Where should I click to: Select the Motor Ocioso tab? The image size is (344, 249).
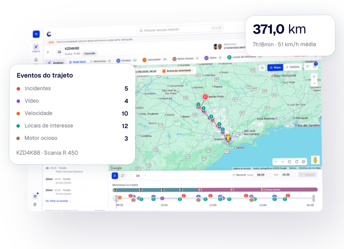[x=186, y=59]
